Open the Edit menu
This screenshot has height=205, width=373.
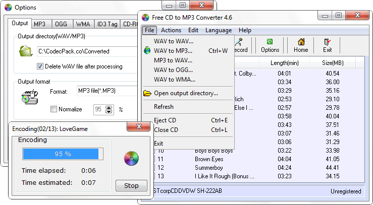tap(193, 30)
